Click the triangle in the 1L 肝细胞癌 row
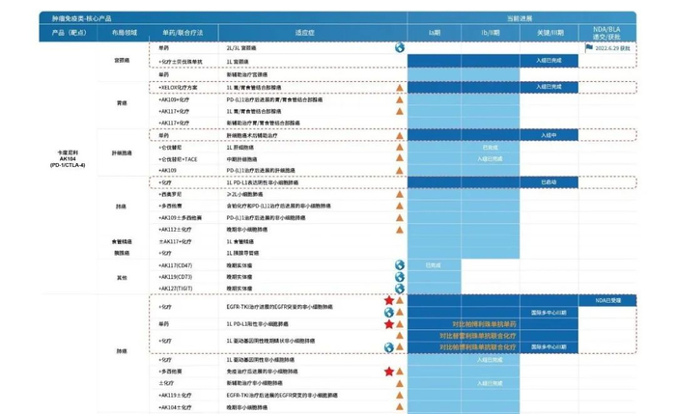The width and height of the screenshot is (676, 414). tap(400, 147)
